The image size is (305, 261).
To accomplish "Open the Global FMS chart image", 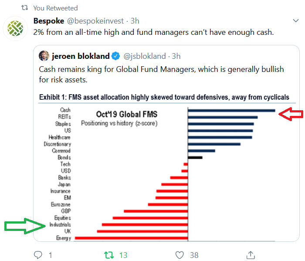I will (x=167, y=167).
